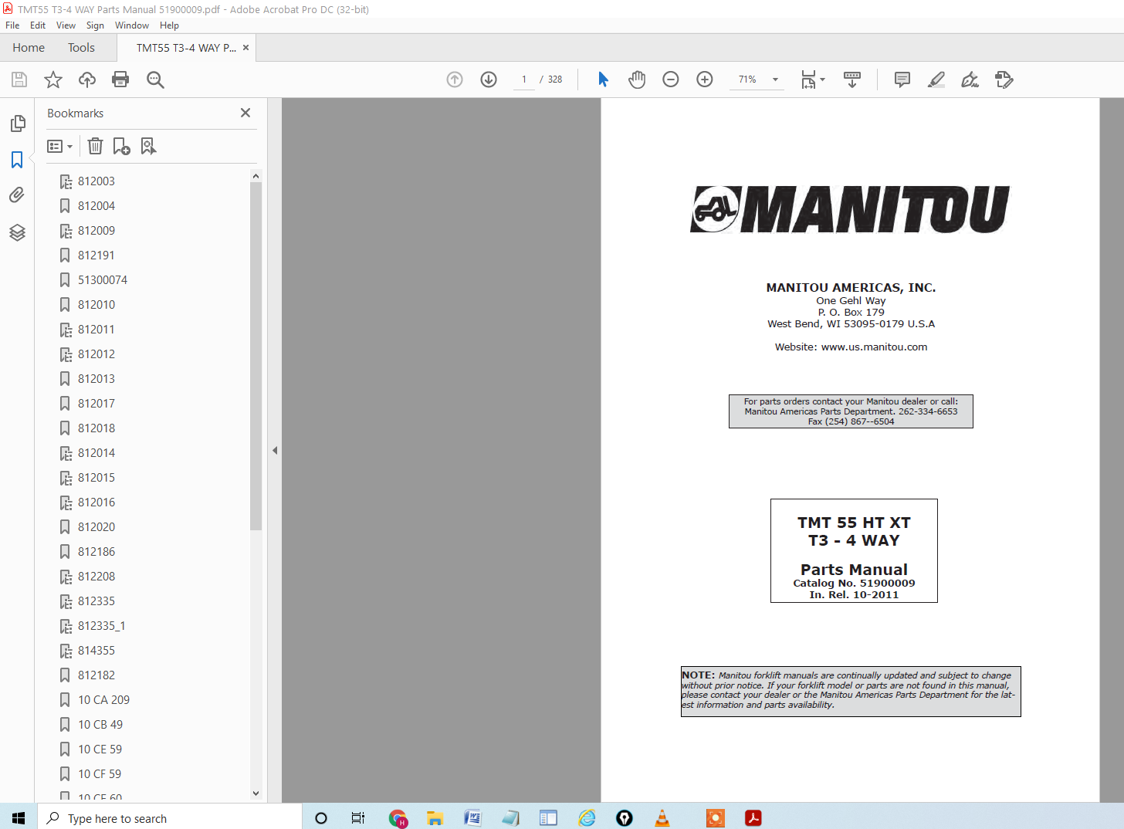Open File Explorer from the taskbar
Viewport: 1124px width, 829px height.
tap(435, 818)
